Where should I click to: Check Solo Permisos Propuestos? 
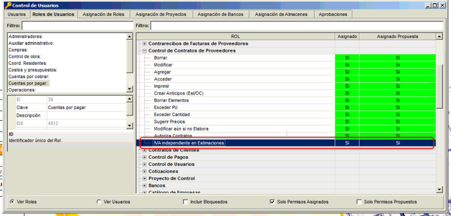359,202
